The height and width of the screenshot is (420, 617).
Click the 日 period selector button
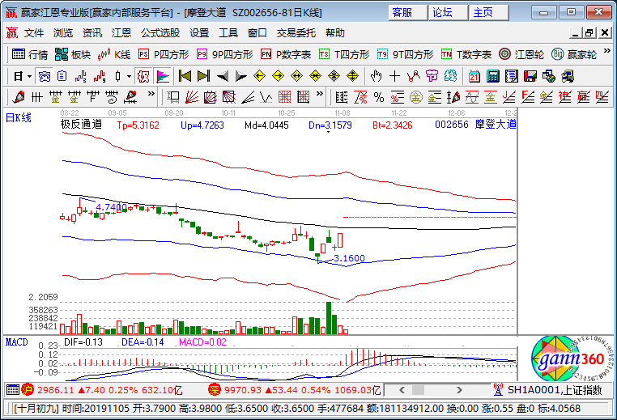click(18, 76)
